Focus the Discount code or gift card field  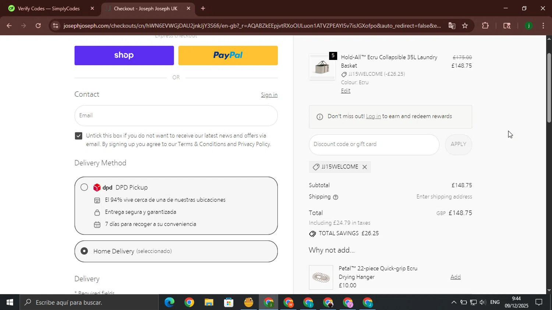point(374,145)
